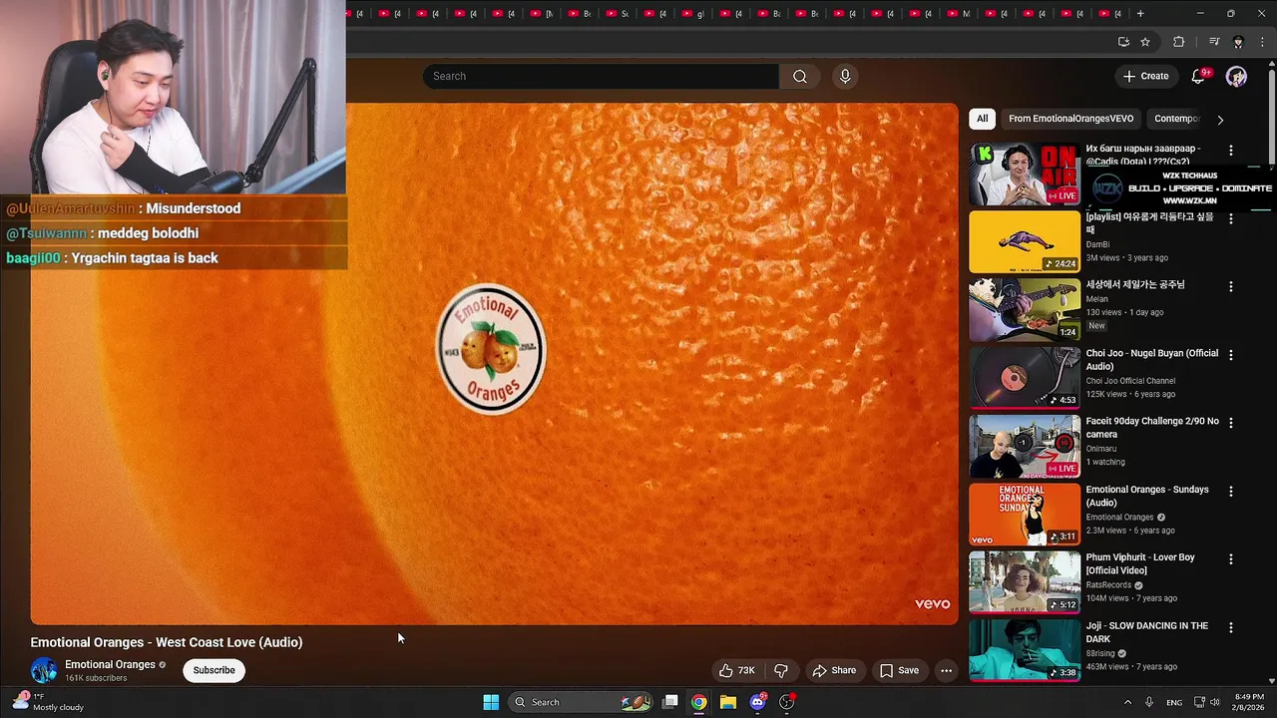1277x718 pixels.
Task: Click the video player showing the orange
Action: [494, 364]
